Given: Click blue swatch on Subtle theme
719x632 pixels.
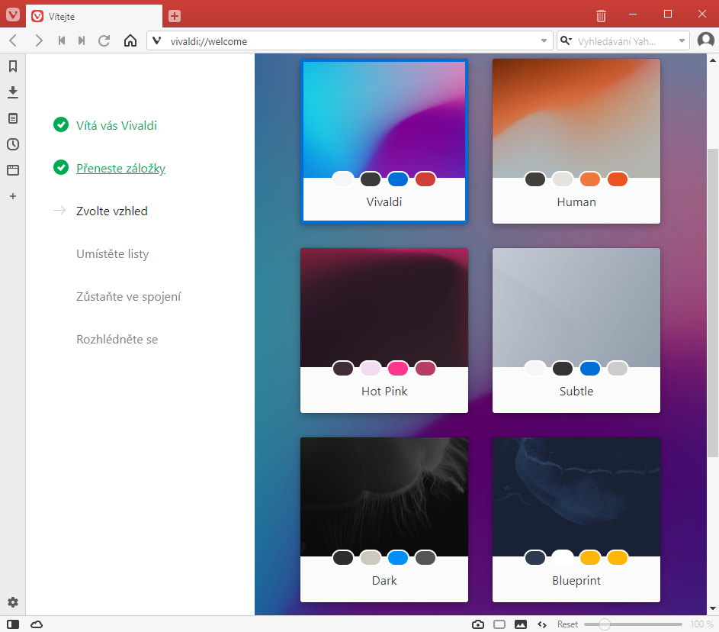Looking at the screenshot, I should [589, 368].
